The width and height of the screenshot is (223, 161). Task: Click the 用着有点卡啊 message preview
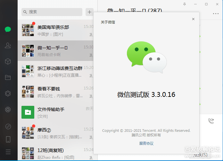point(49,55)
